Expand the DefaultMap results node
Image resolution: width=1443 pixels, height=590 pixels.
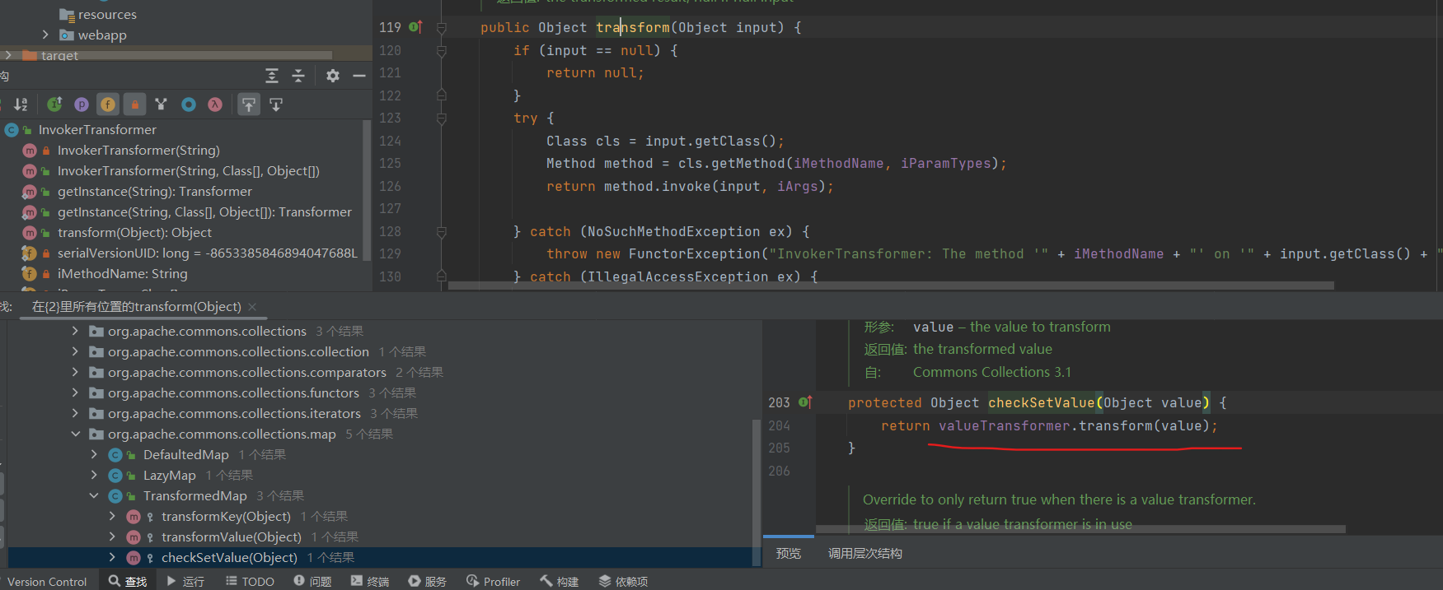click(94, 454)
